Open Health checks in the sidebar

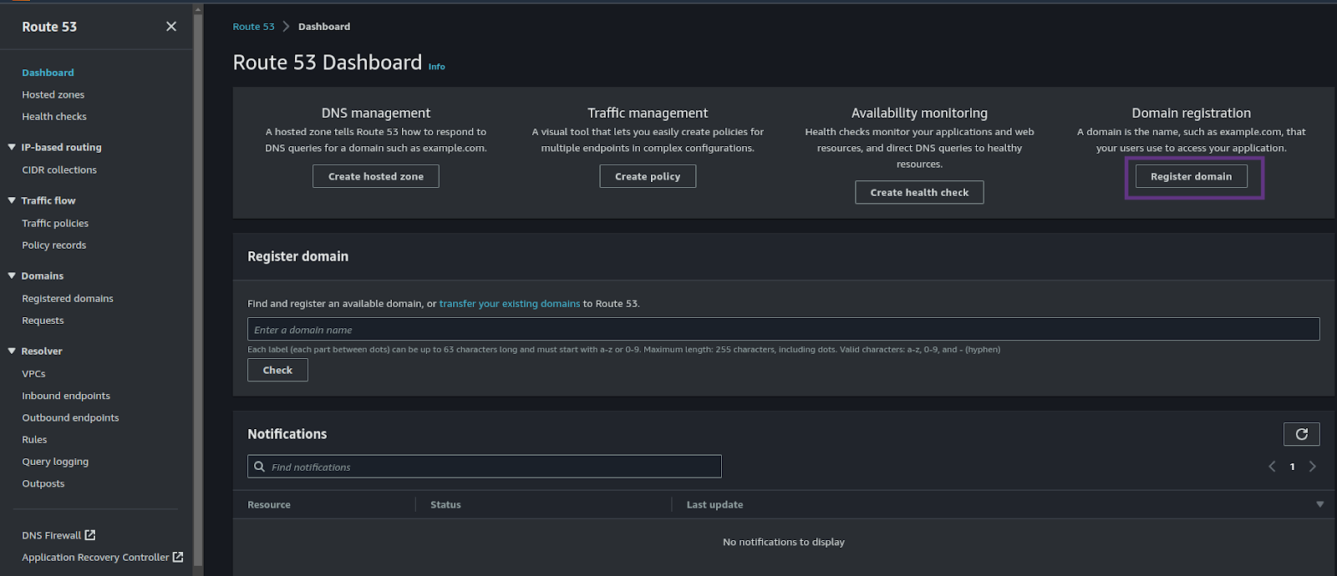click(x=54, y=116)
